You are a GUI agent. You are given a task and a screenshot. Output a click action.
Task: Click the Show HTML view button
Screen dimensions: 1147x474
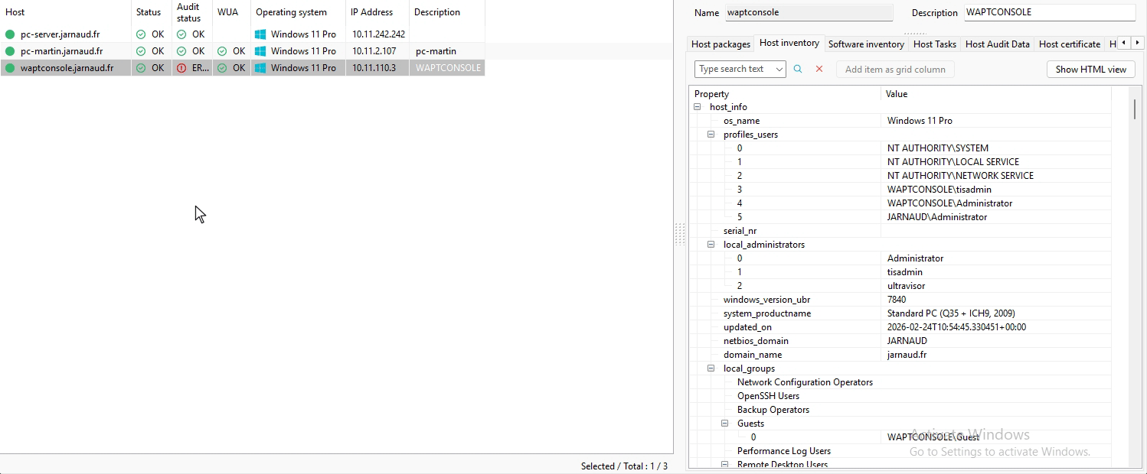(x=1090, y=69)
